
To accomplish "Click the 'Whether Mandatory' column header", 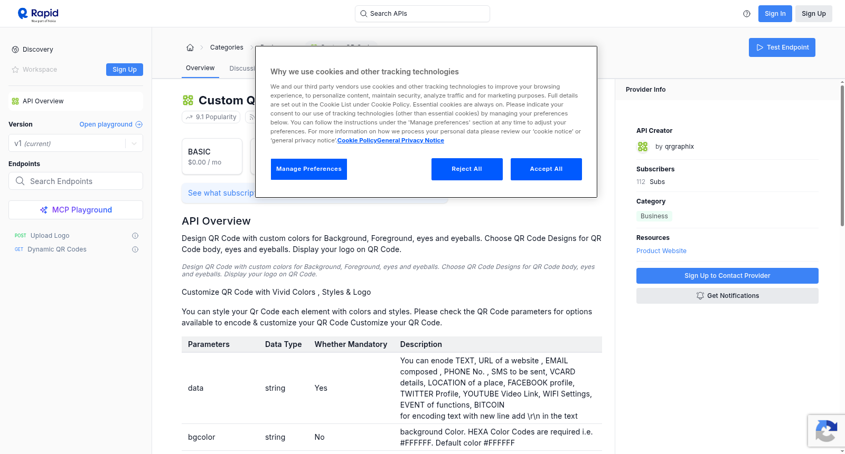I will click(x=351, y=344).
